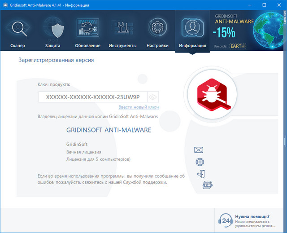Click the envelope email icon

[199, 150]
